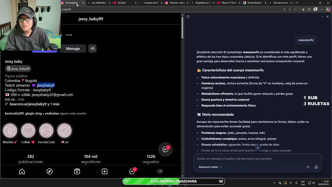
Task: Open browser music/media extension icon
Action: [x=303, y=9]
